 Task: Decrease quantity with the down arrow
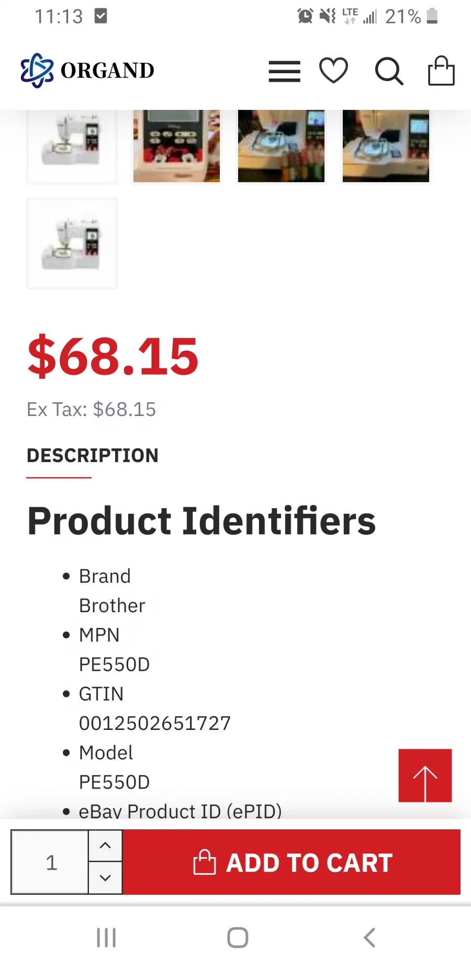(x=105, y=878)
